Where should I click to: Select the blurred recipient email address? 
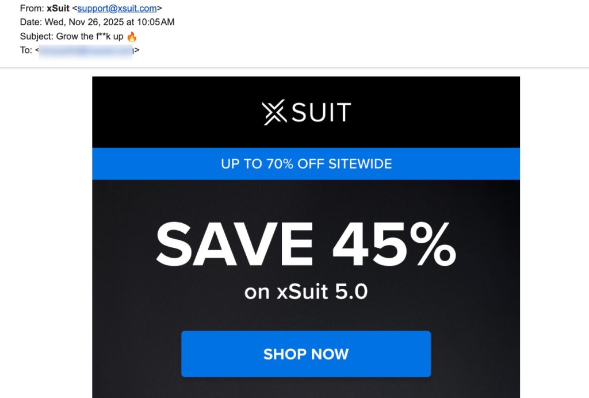pyautogui.click(x=86, y=50)
